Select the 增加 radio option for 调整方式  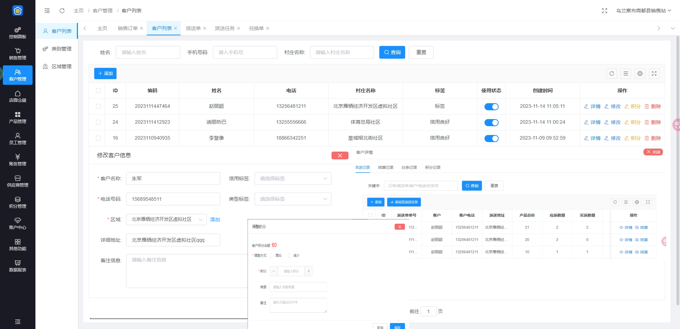coord(272,255)
